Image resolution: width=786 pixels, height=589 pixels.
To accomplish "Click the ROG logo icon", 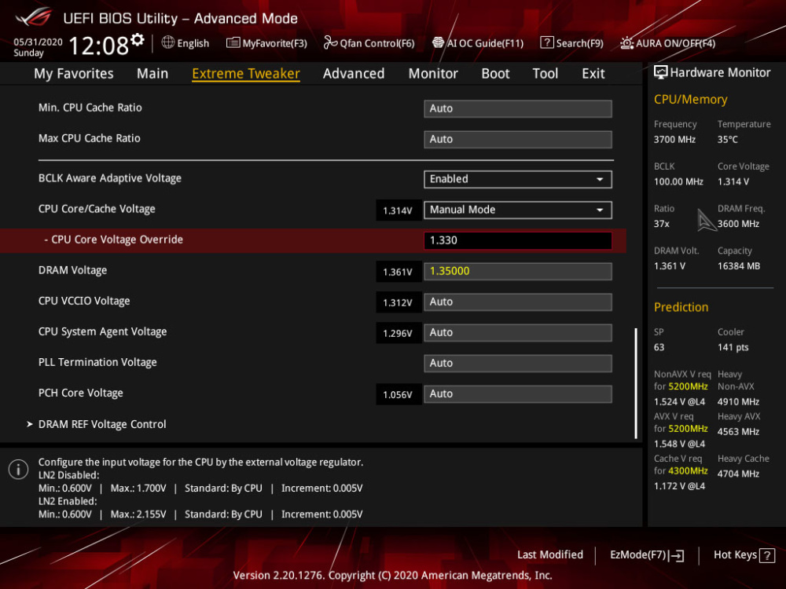I will [33, 17].
